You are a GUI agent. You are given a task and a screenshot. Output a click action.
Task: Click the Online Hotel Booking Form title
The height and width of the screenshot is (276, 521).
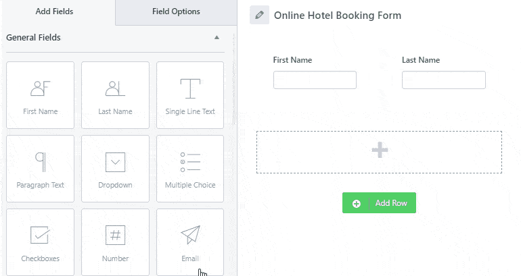[338, 16]
